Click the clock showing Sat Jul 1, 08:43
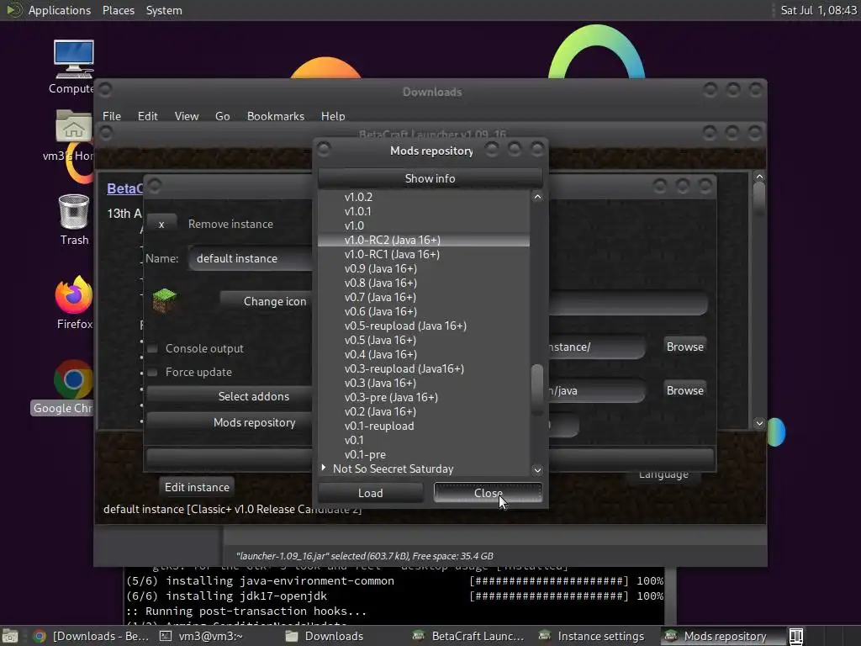The height and width of the screenshot is (646, 861). tap(818, 10)
